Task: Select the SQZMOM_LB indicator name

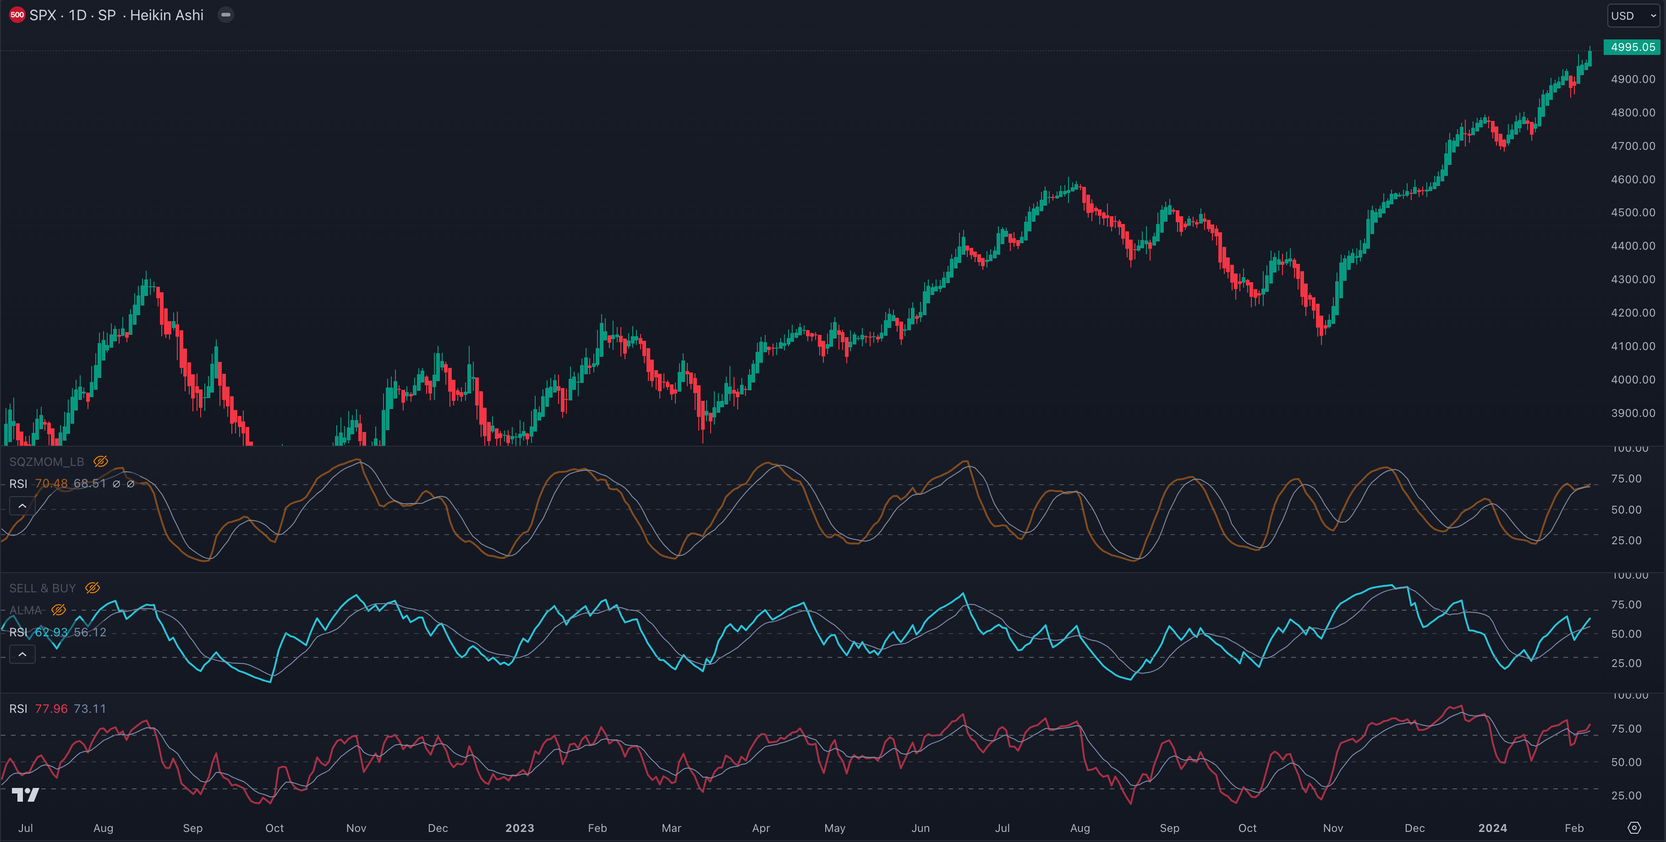Action: coord(47,462)
